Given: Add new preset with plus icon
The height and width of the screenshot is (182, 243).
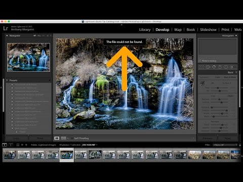Looking at the screenshot, I should pyautogui.click(x=50, y=80).
